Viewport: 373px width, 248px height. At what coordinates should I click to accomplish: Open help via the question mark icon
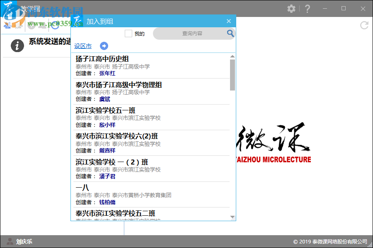307,8
